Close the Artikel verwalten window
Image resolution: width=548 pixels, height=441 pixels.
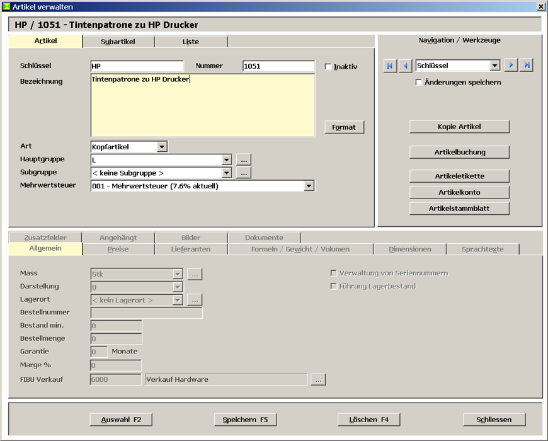(x=540, y=6)
